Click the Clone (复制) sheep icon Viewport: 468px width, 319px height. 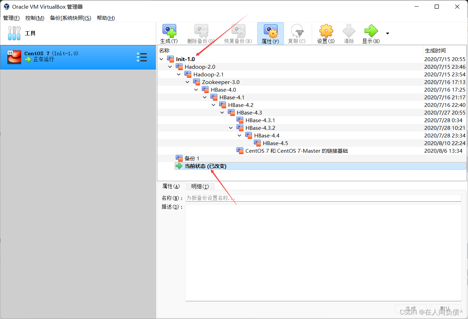297,31
